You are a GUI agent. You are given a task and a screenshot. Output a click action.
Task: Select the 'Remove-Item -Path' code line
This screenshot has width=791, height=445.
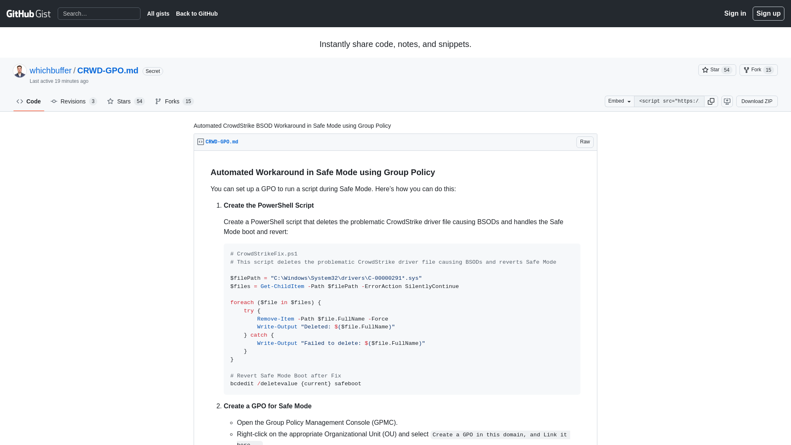323,319
